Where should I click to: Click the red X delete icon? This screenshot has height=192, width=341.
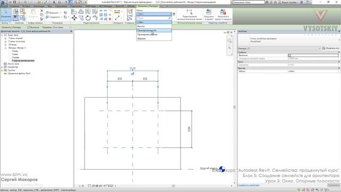pos(110,19)
